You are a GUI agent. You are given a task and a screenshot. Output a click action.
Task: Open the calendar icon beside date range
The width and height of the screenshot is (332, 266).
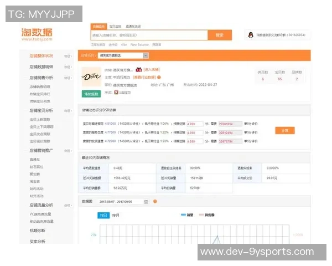[x=147, y=202]
